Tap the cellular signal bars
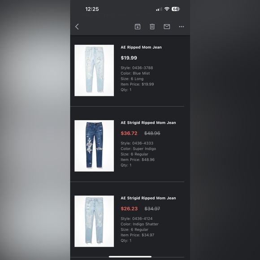This screenshot has width=260, height=260. [x=159, y=9]
